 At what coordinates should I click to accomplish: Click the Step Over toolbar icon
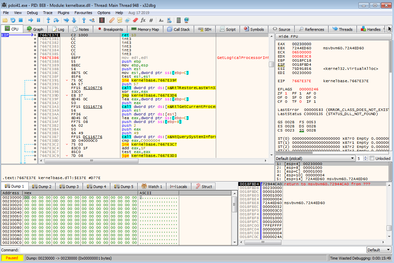pos(56,20)
